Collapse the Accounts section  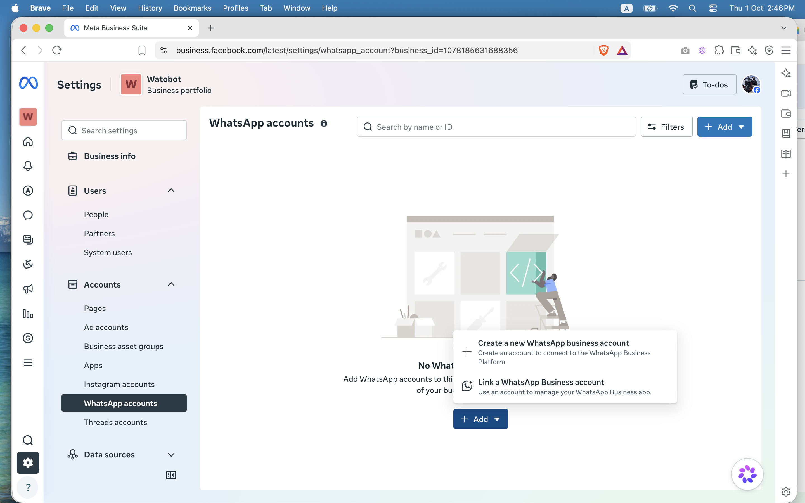[171, 284]
